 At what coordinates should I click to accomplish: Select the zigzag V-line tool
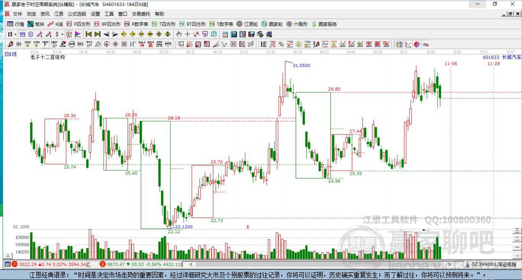(224, 44)
